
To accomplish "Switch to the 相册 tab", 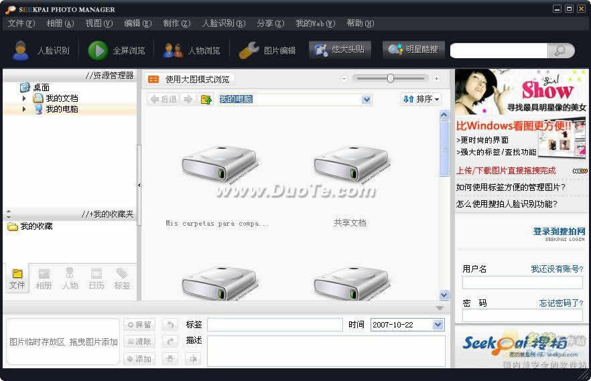I will pyautogui.click(x=44, y=279).
